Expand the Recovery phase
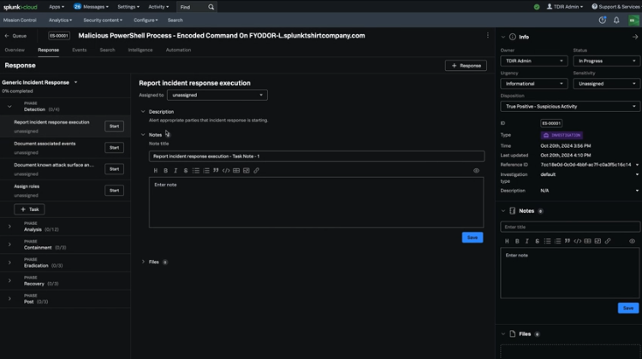The image size is (642, 359). [9, 280]
